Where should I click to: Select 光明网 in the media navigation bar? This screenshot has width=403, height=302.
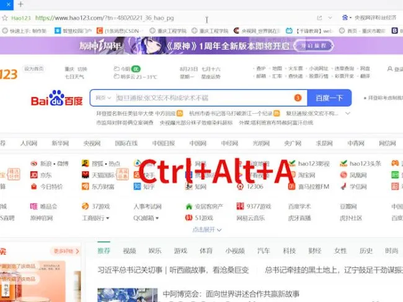(261, 143)
